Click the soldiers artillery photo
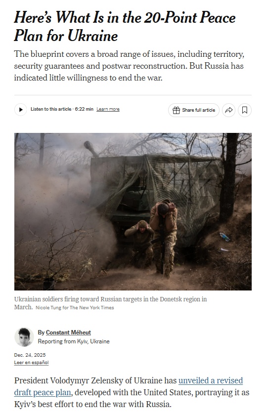269x415 pixels. tap(133, 211)
